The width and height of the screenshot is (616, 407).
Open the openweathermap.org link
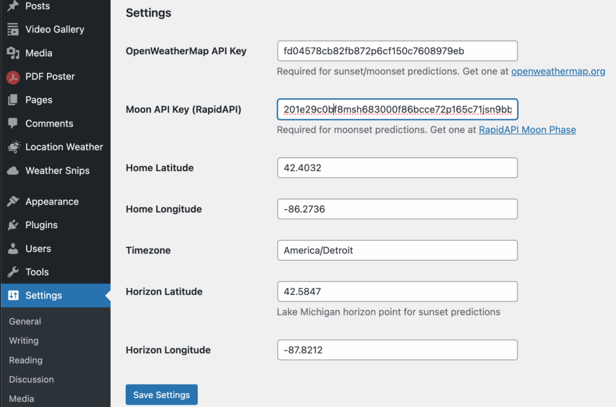(558, 71)
